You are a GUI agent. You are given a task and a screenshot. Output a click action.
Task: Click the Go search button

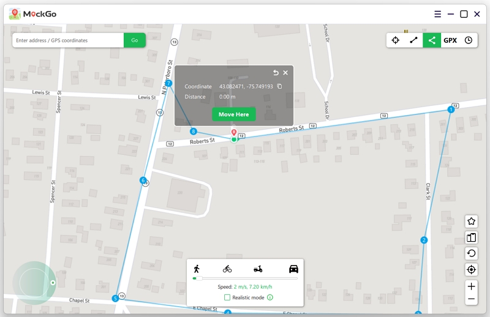135,40
